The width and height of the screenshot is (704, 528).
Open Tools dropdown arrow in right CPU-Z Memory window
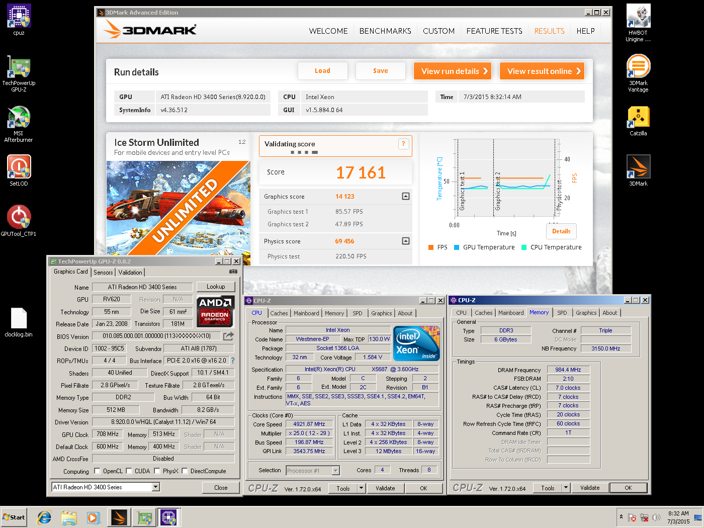click(566, 488)
